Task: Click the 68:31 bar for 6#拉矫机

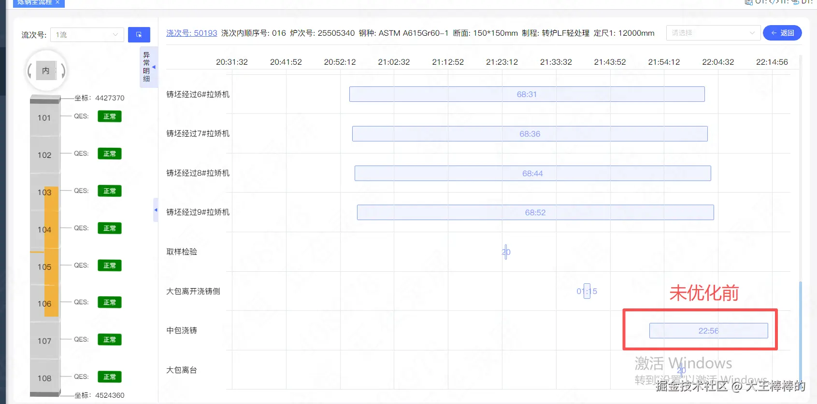Action: [x=527, y=94]
